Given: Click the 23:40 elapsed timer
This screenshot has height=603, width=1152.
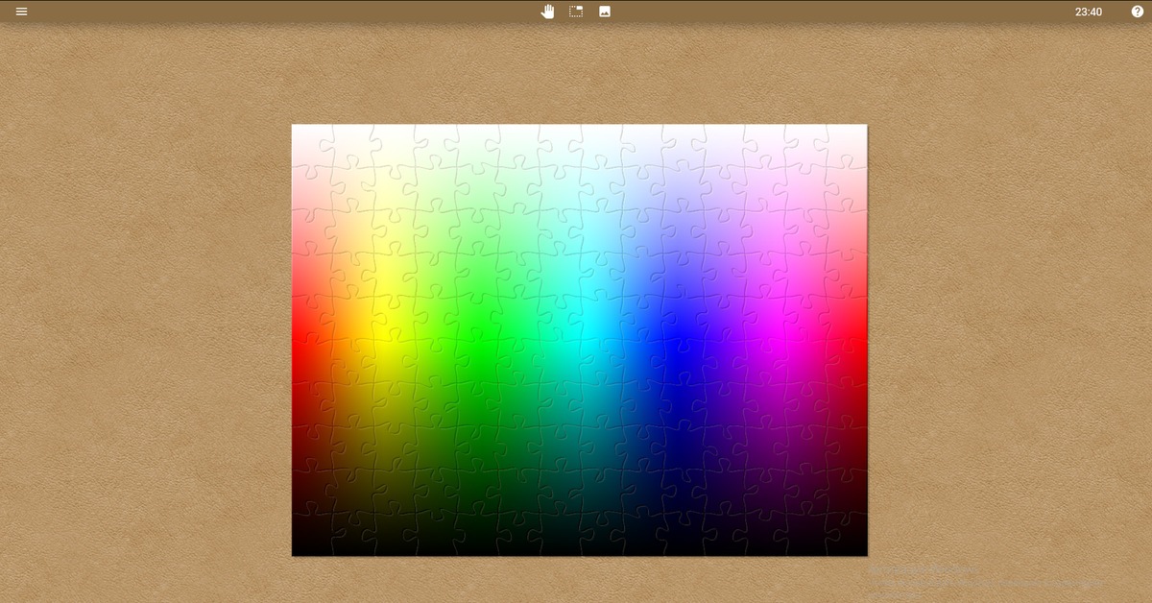Looking at the screenshot, I should tap(1089, 12).
